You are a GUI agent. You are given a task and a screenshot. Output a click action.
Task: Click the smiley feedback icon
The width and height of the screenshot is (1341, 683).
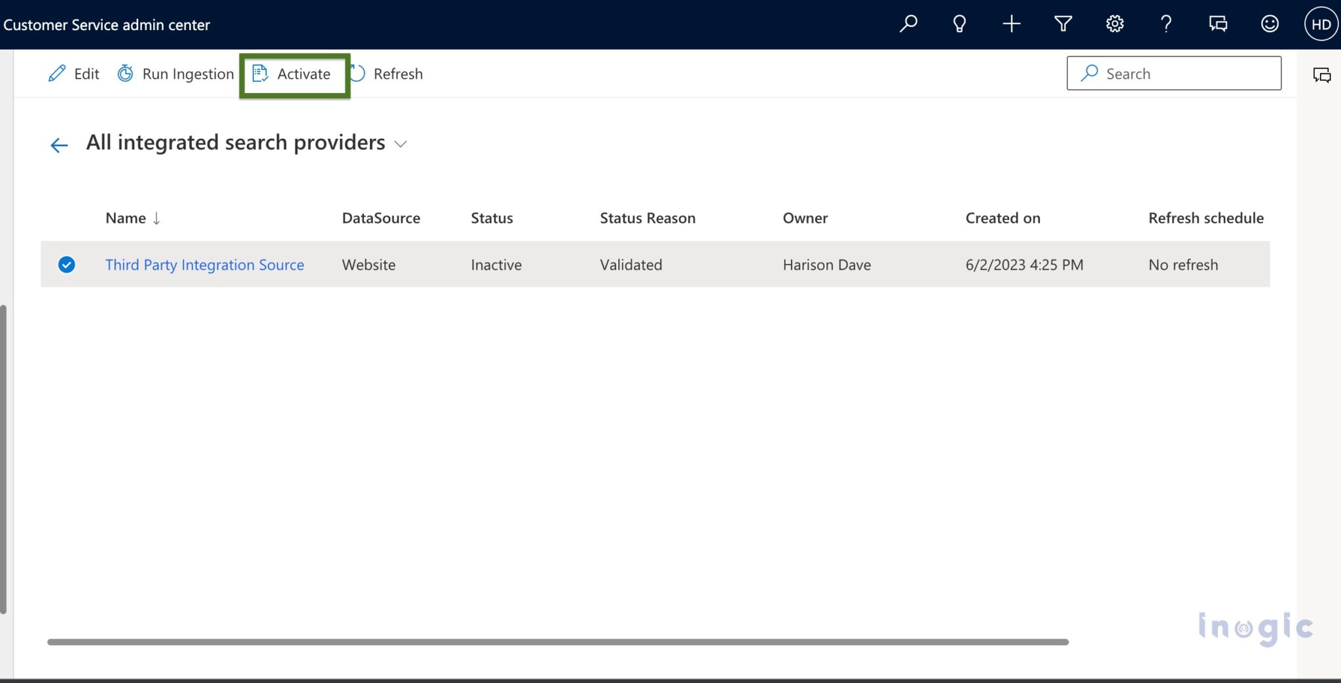pos(1269,24)
